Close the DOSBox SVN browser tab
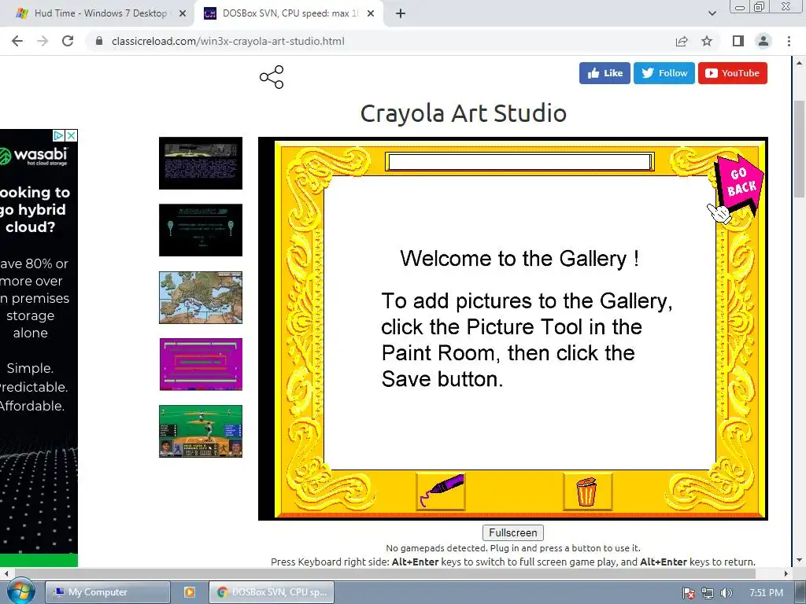 371,14
